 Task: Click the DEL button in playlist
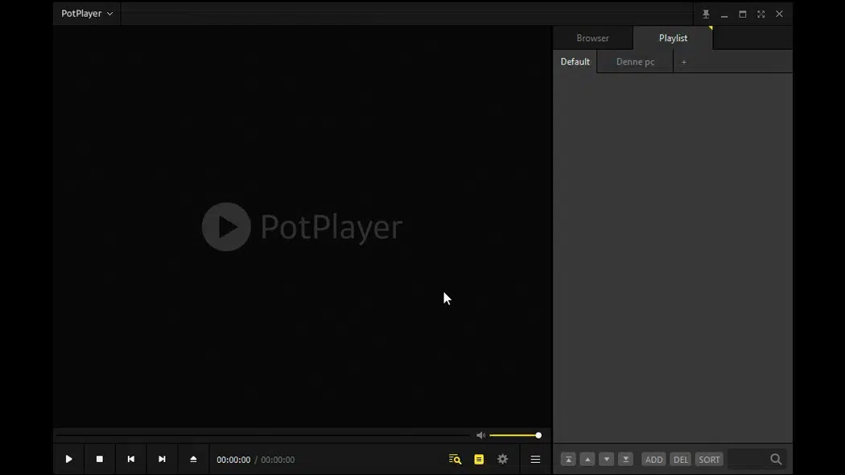[681, 460]
